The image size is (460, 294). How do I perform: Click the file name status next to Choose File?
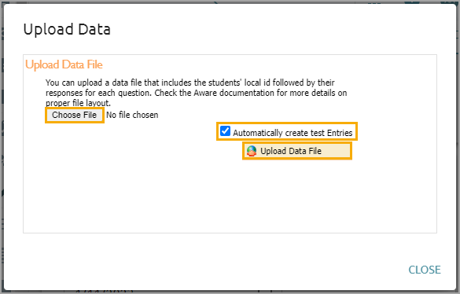coord(132,115)
